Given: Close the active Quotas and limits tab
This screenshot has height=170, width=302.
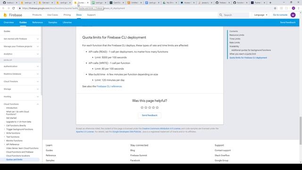Looking at the screenshot, I should pos(88,3).
